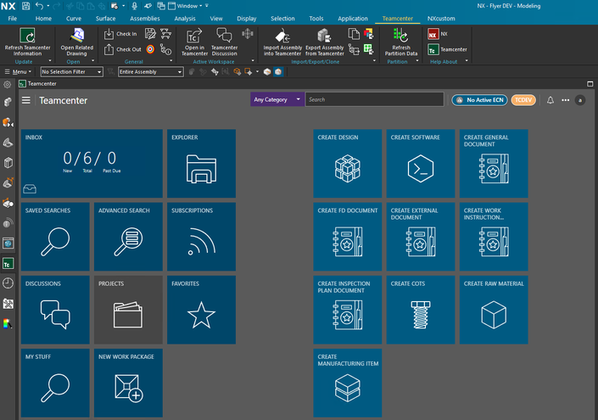Click Create Manufacturing Item tile
598x420 pixels.
348,383
